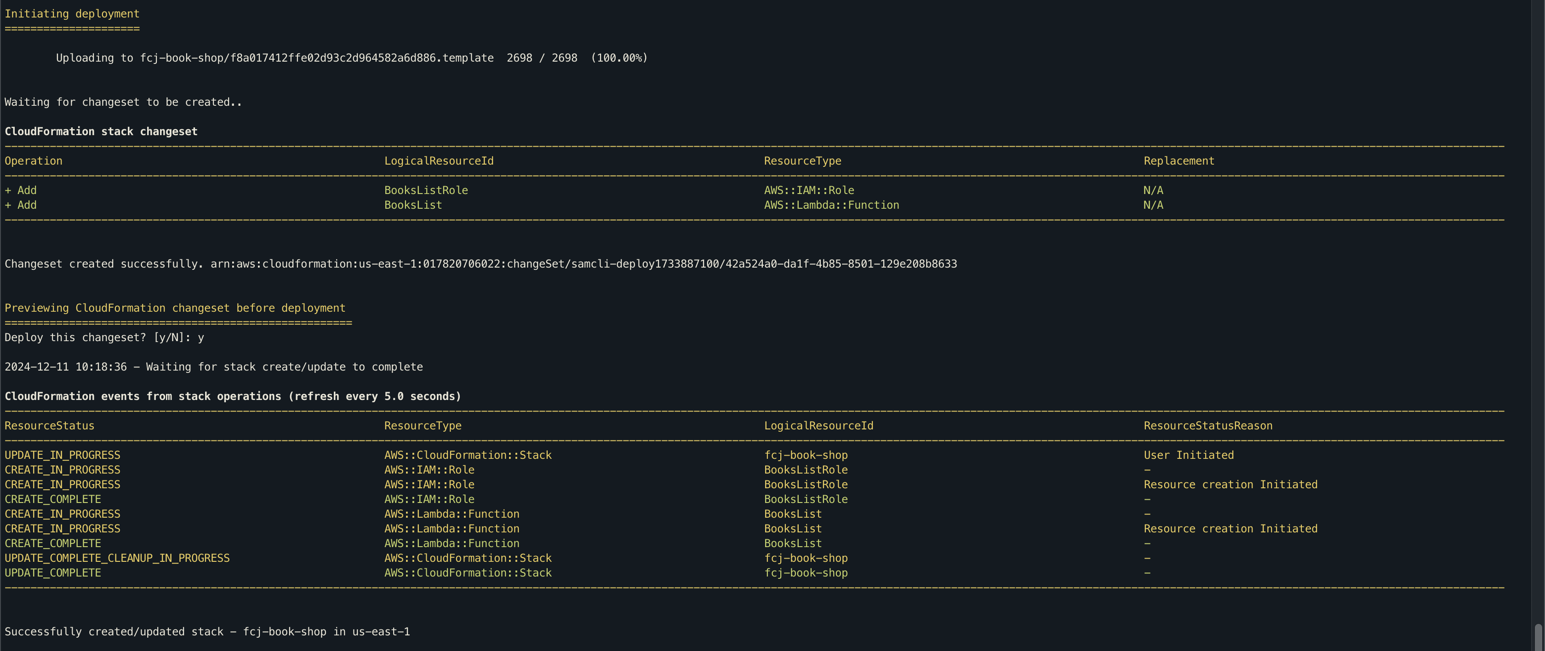Click the 'User Initiated' status reason

(x=1189, y=456)
